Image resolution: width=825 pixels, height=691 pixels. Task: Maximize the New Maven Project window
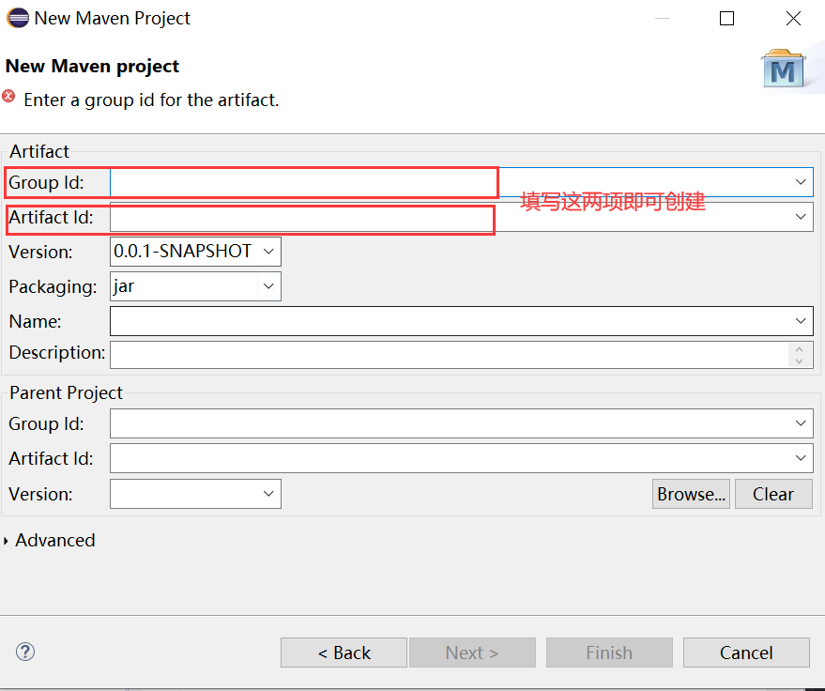[726, 19]
